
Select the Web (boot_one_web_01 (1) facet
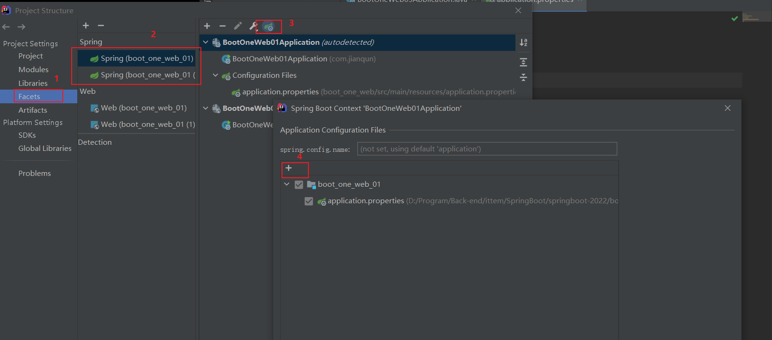137,124
